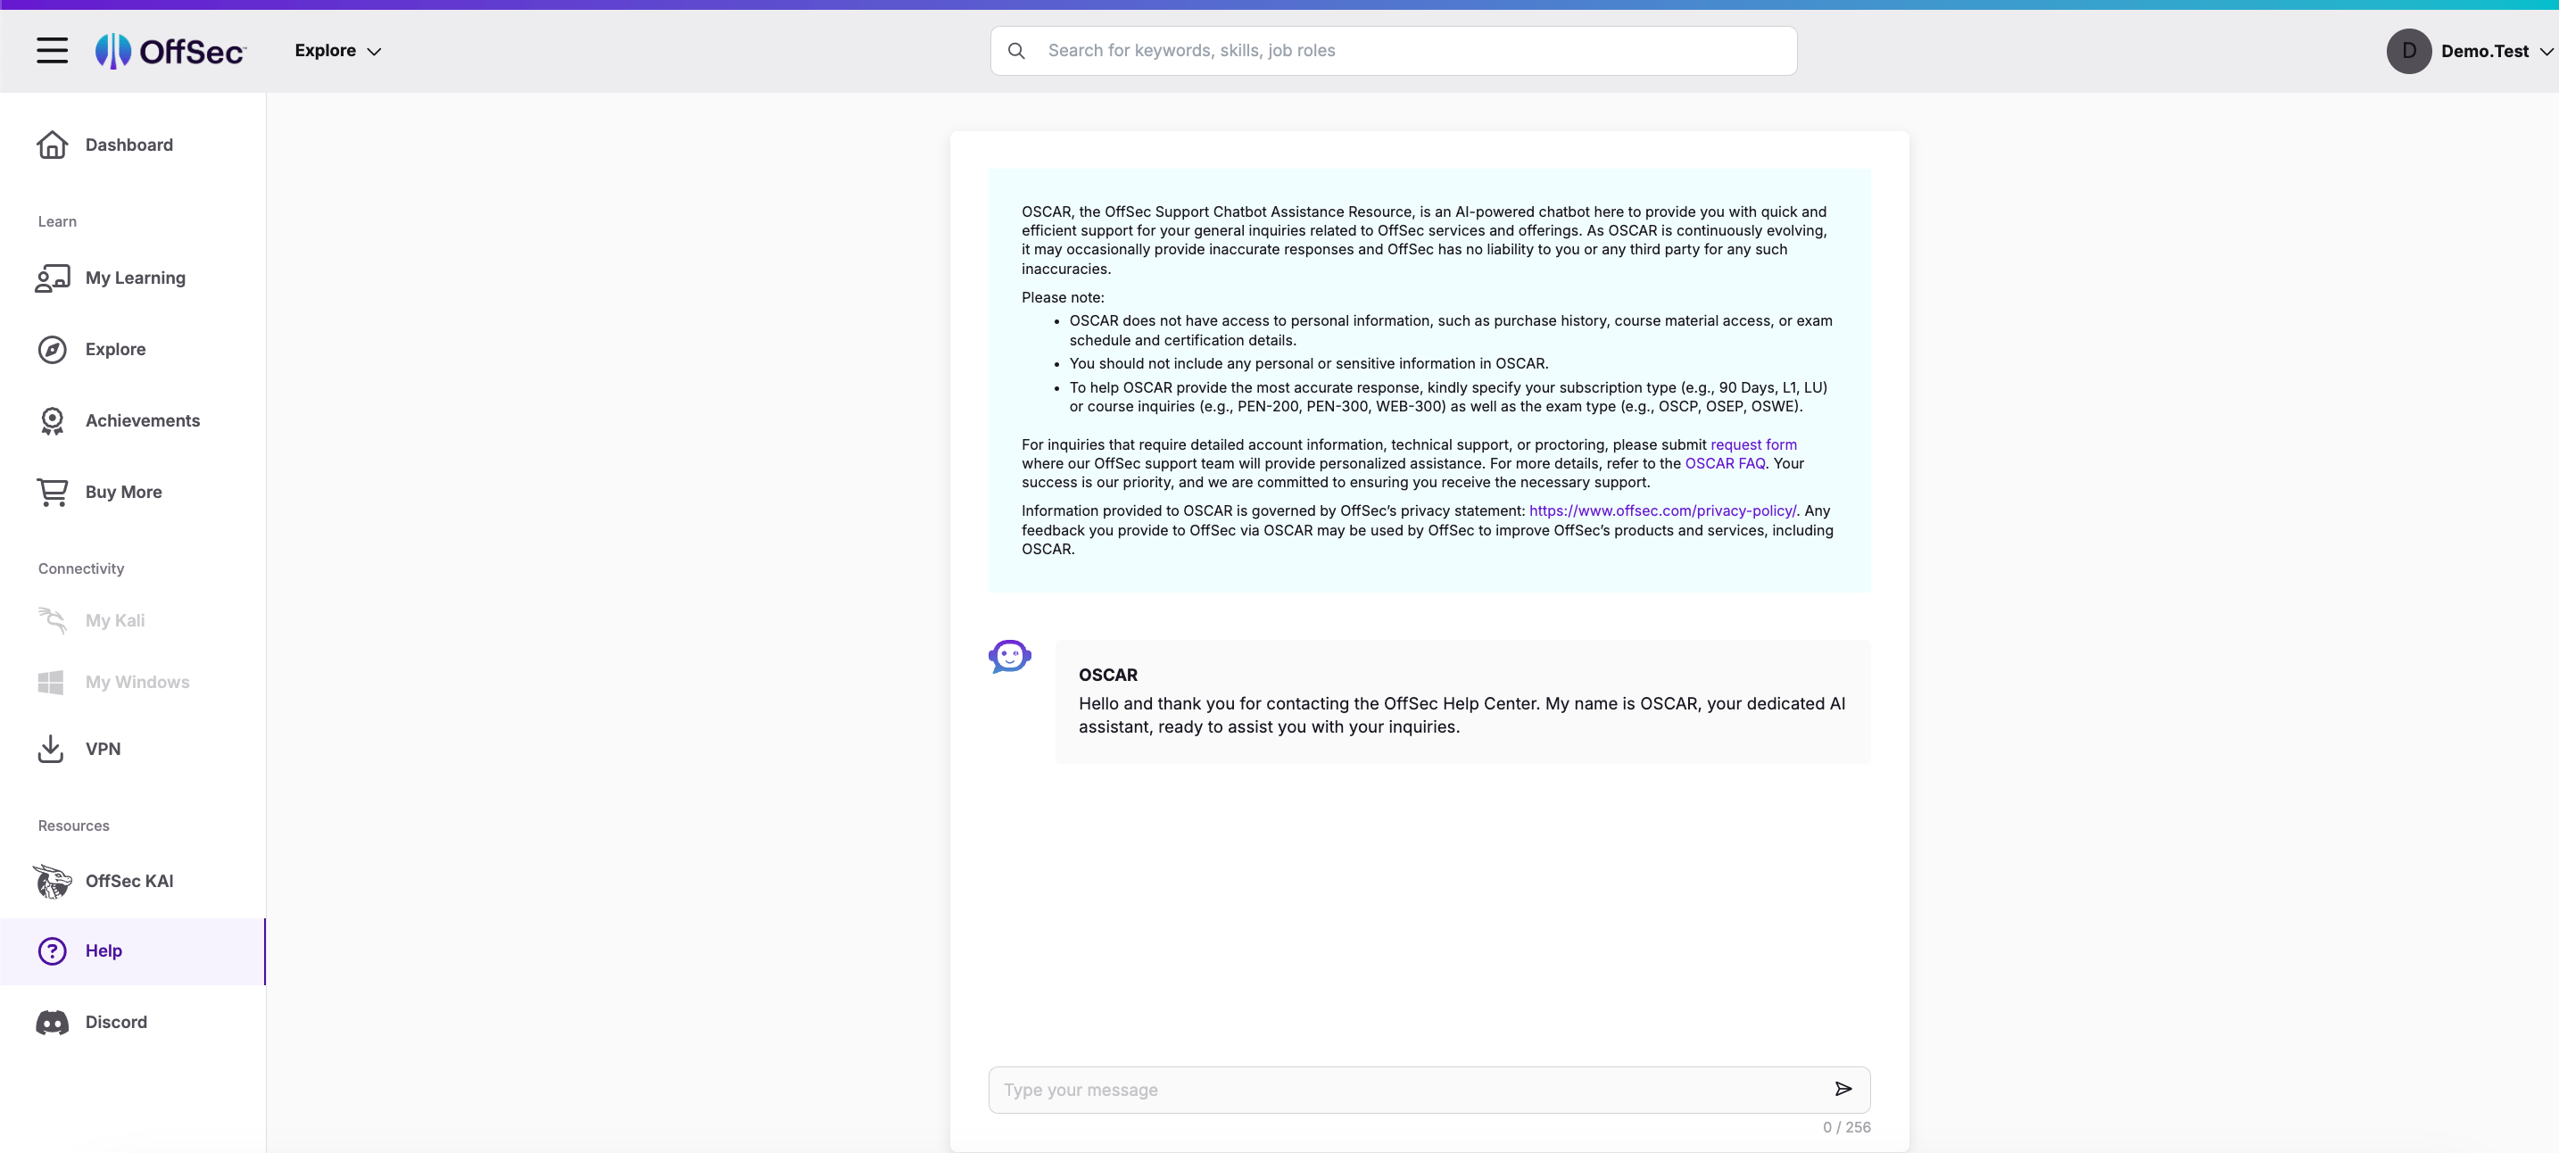Image resolution: width=2559 pixels, height=1153 pixels.
Task: Select the Help sidebar item
Action: coord(104,951)
